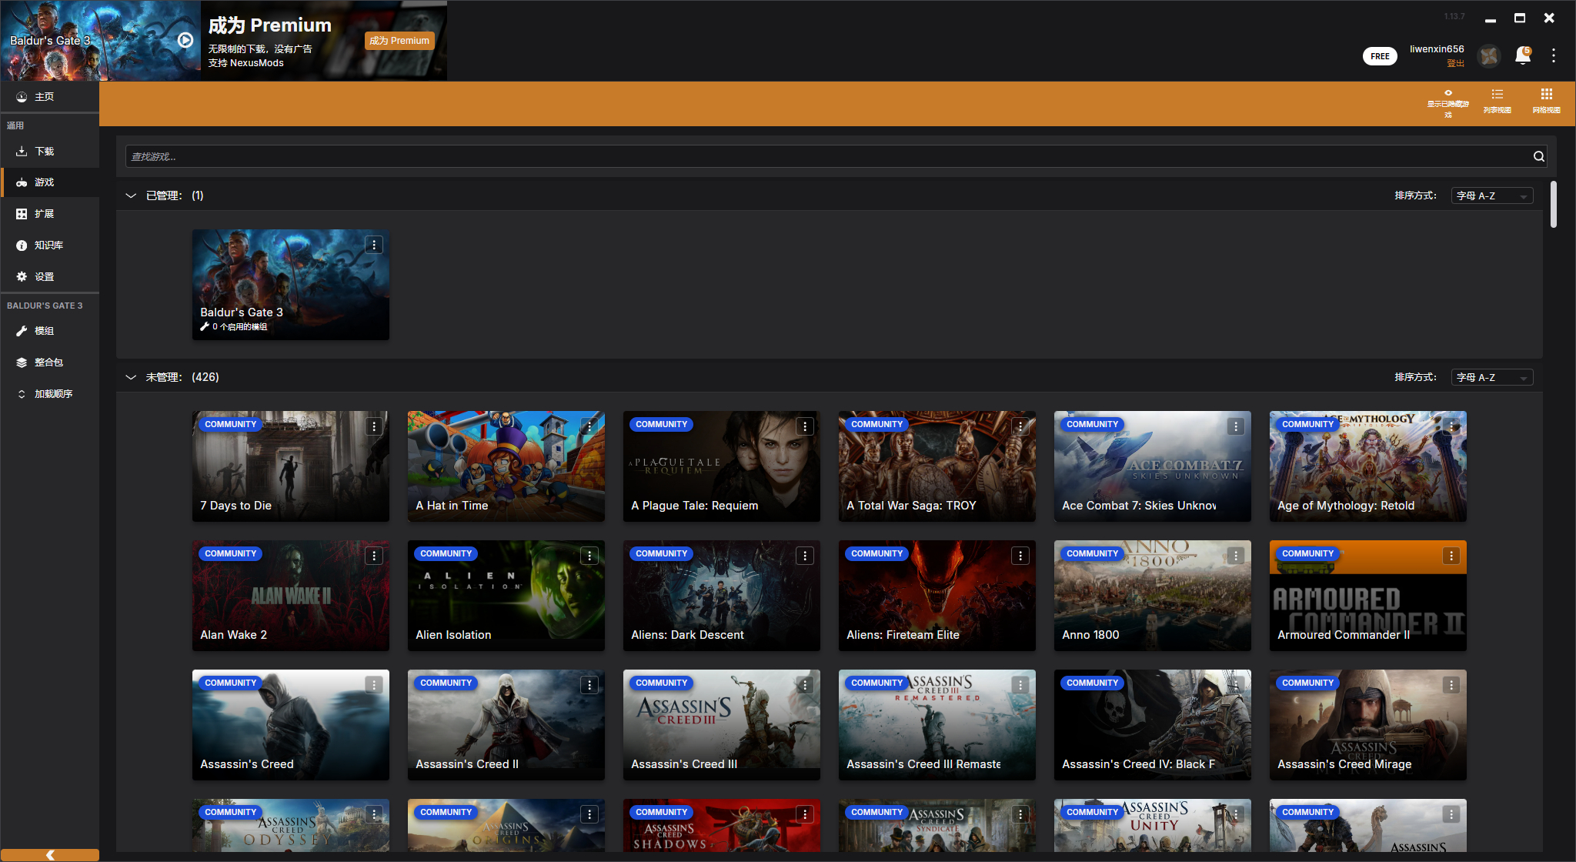Open options menu on Assassin's Creed Mirage card
This screenshot has width=1576, height=862.
(1451, 685)
